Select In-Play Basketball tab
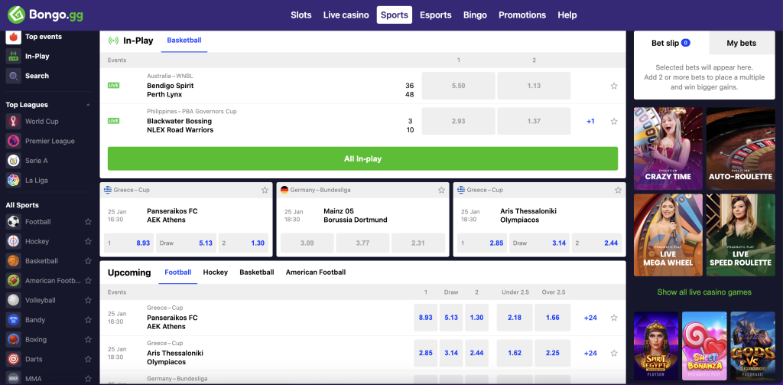 tap(184, 41)
